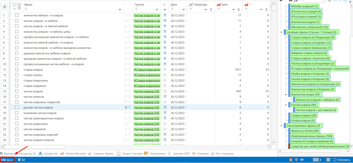Pin the Фраза column with pin icon
Screen dimensions: 353x163
pyautogui.click(x=120, y=10)
